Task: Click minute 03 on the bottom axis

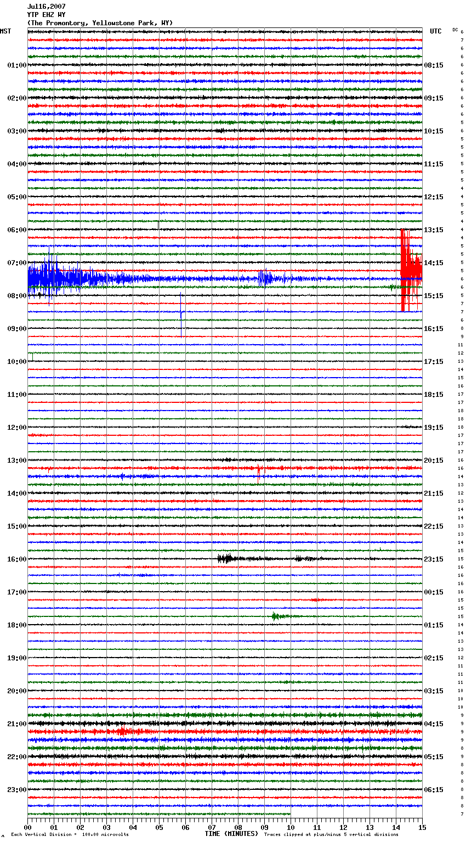Action: point(107,827)
